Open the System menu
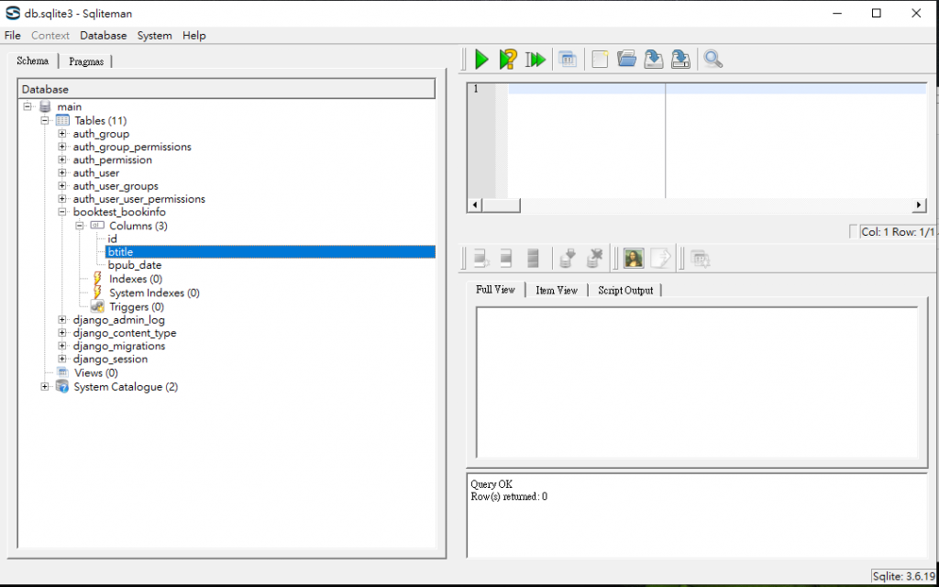Viewport: 939px width, 587px height. pos(154,36)
